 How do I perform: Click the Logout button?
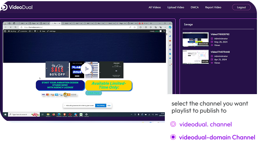(241, 7)
